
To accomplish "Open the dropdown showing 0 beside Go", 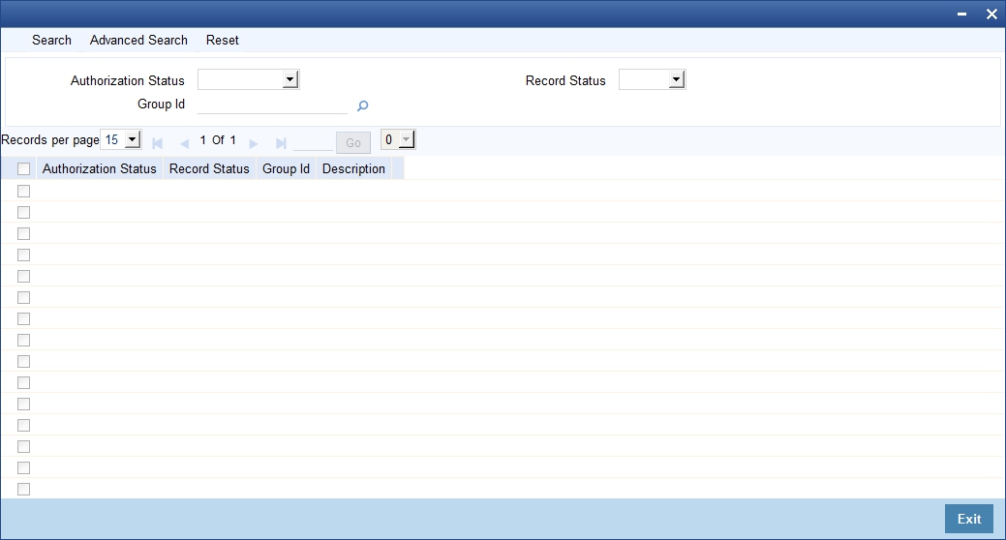I will [398, 139].
